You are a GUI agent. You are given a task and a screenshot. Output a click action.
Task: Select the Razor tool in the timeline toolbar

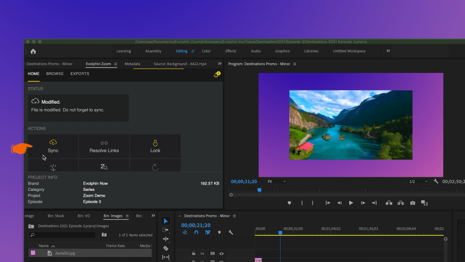pyautogui.click(x=166, y=247)
